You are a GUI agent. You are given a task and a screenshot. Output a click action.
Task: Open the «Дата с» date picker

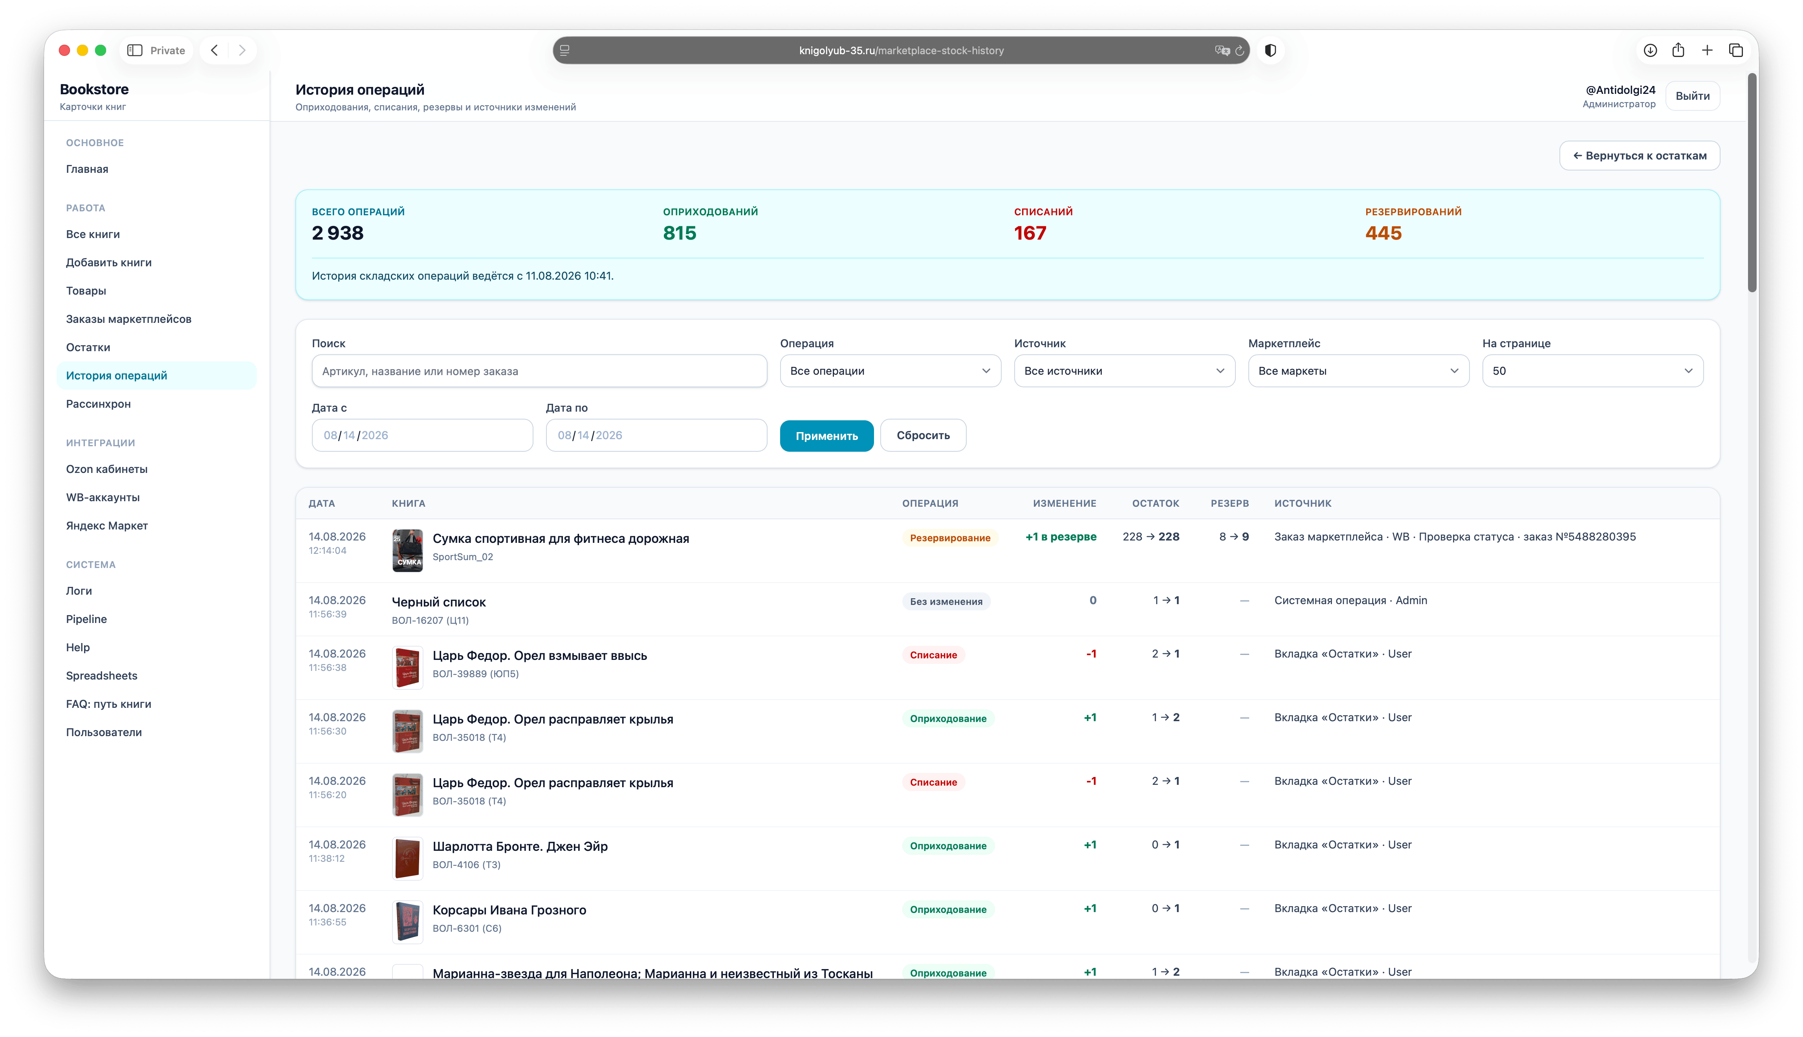point(422,435)
